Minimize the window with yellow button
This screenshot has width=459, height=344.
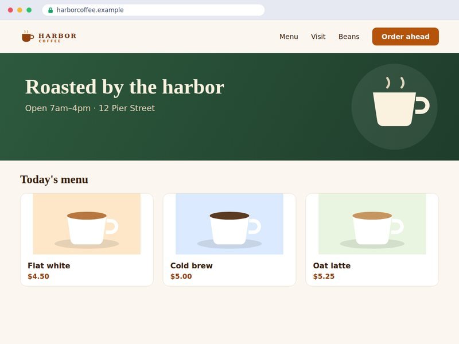point(20,10)
